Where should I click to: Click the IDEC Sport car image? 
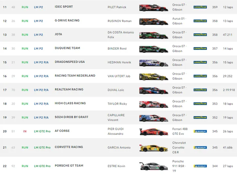pyautogui.click(x=154, y=8)
